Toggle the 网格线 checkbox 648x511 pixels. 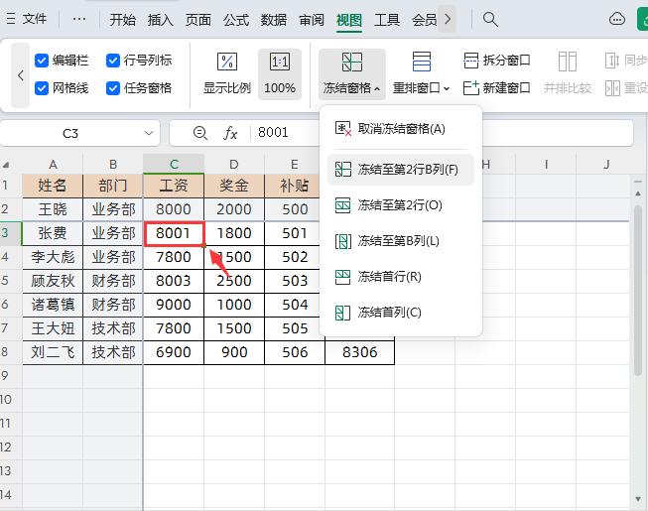click(42, 88)
